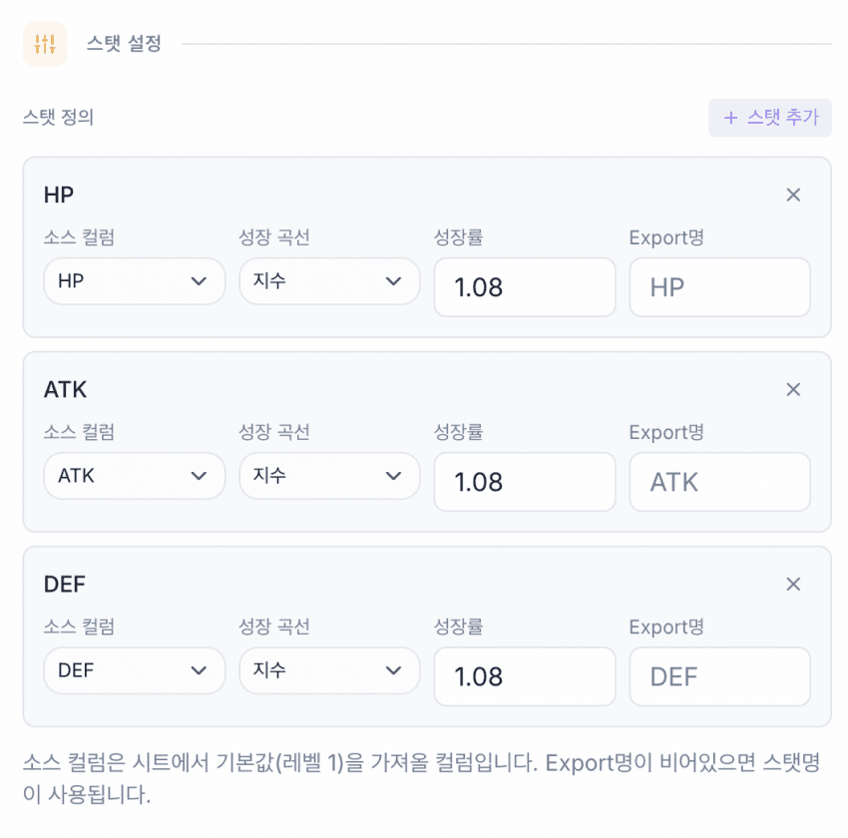Click the stat settings sliders icon
The image size is (848, 838).
click(45, 44)
